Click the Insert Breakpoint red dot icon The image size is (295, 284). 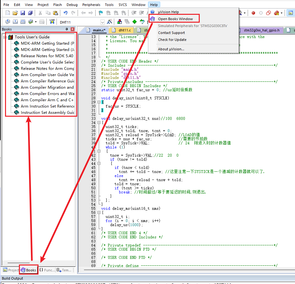pyautogui.click(x=253, y=13)
